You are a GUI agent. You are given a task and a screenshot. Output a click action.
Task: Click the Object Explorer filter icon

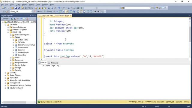[21, 19]
